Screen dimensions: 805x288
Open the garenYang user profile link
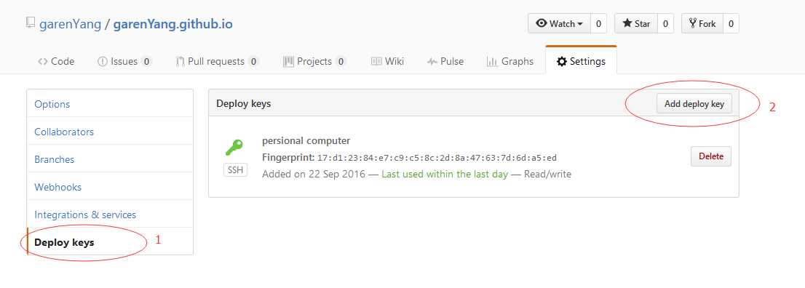(71, 23)
